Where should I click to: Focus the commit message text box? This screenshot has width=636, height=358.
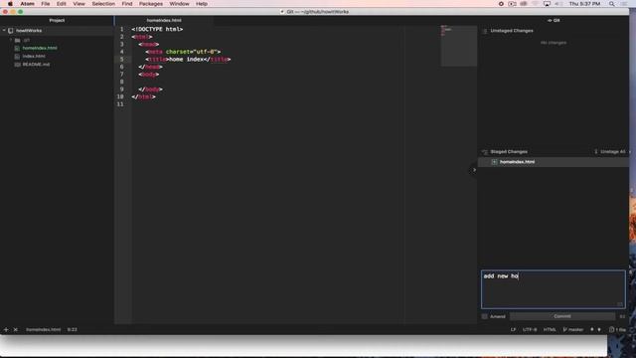tap(554, 289)
